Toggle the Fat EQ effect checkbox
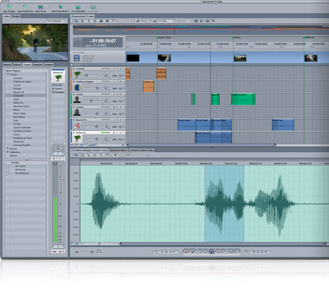This screenshot has width=329, height=290. tap(53, 85)
